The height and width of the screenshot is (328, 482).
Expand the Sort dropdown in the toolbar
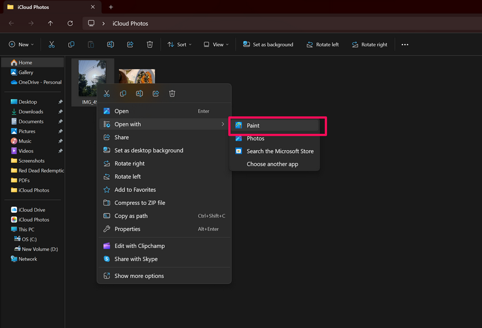(x=179, y=45)
